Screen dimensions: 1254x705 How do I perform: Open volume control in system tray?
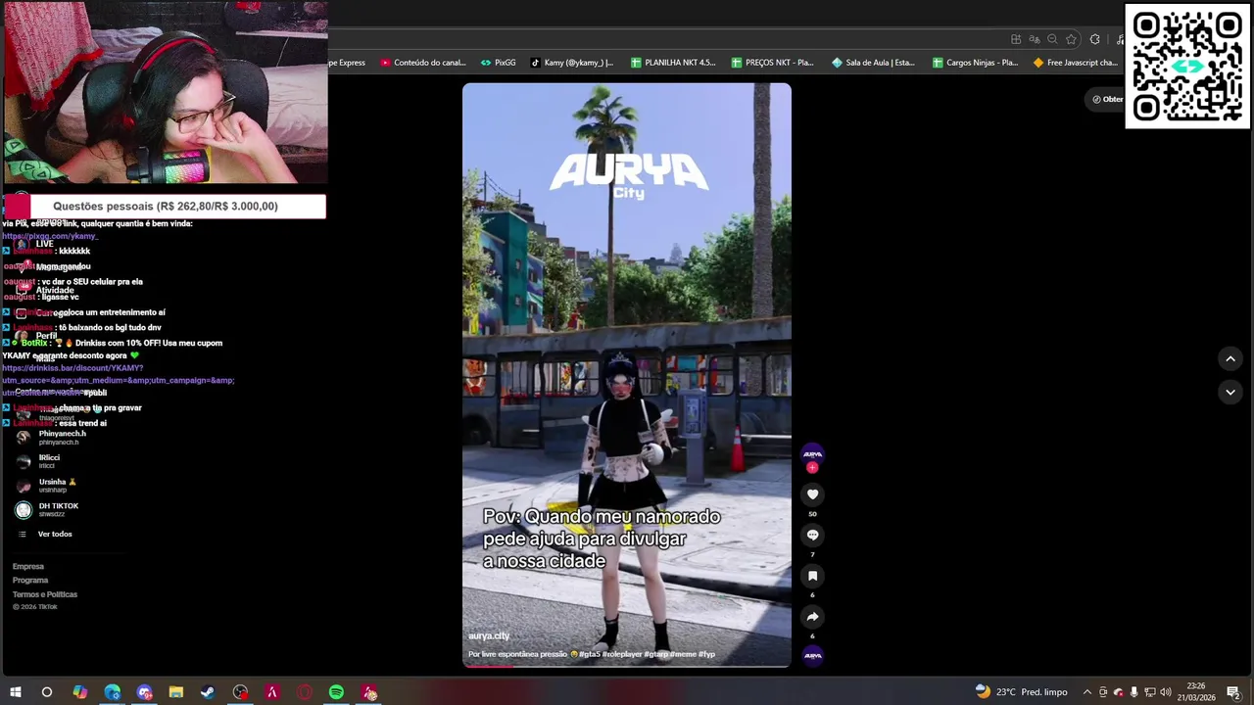click(1166, 692)
